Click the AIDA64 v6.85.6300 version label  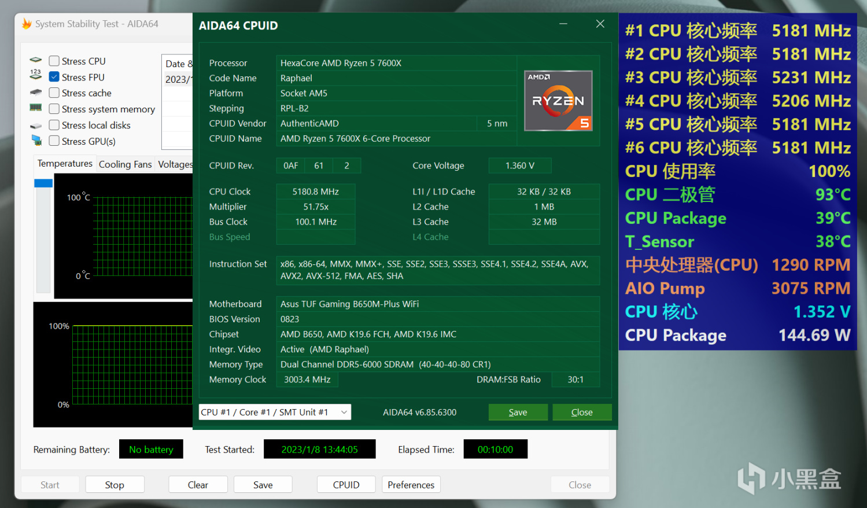(420, 412)
